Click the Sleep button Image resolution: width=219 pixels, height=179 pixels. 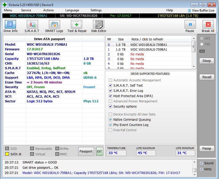click(207, 61)
